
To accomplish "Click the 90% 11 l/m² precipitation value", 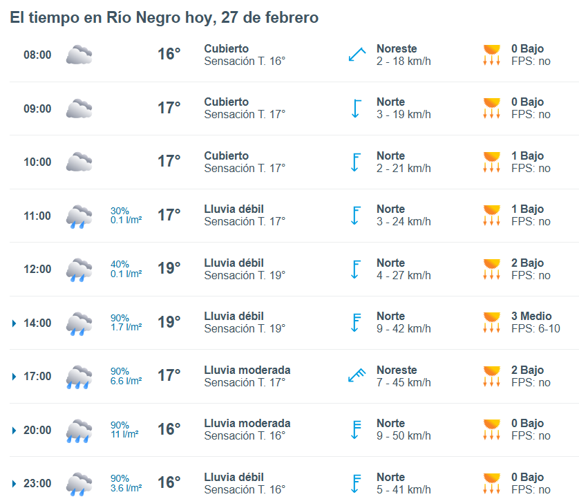I will (x=125, y=430).
